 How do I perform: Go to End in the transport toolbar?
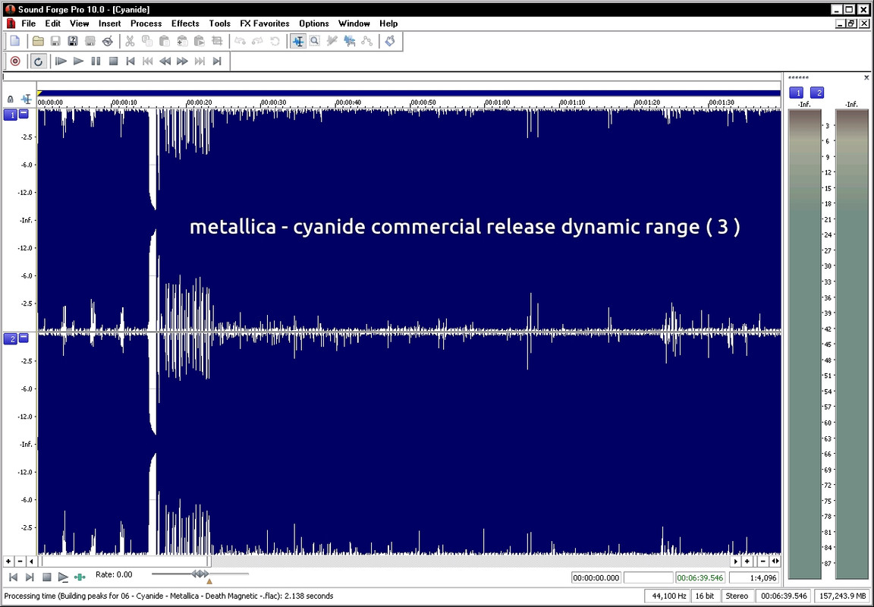(218, 61)
